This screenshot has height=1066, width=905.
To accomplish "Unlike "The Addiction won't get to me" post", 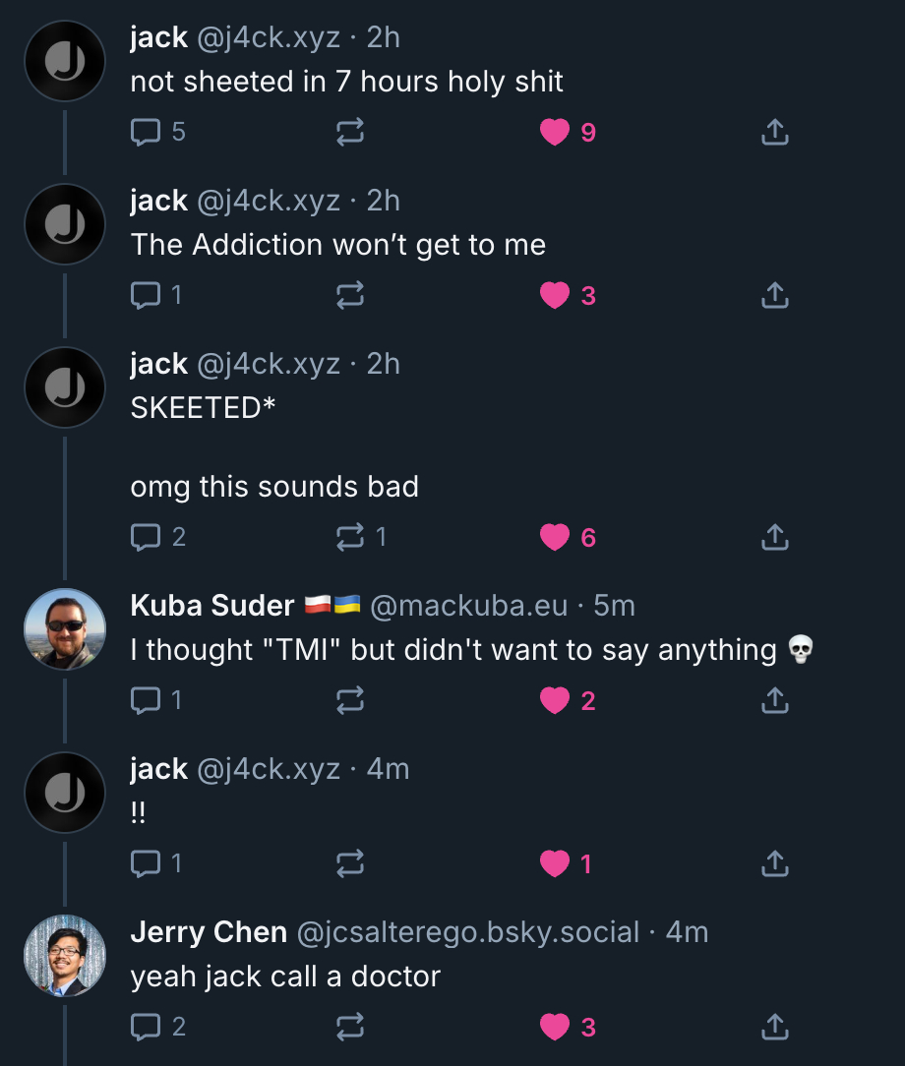I will click(x=555, y=295).
